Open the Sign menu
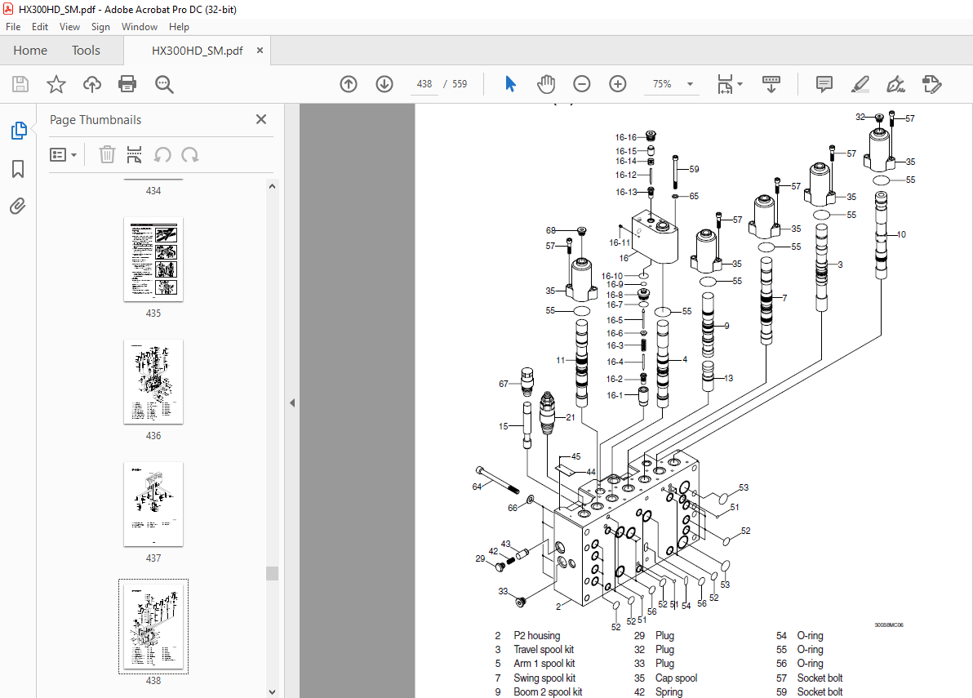This screenshot has width=973, height=698. [x=100, y=27]
